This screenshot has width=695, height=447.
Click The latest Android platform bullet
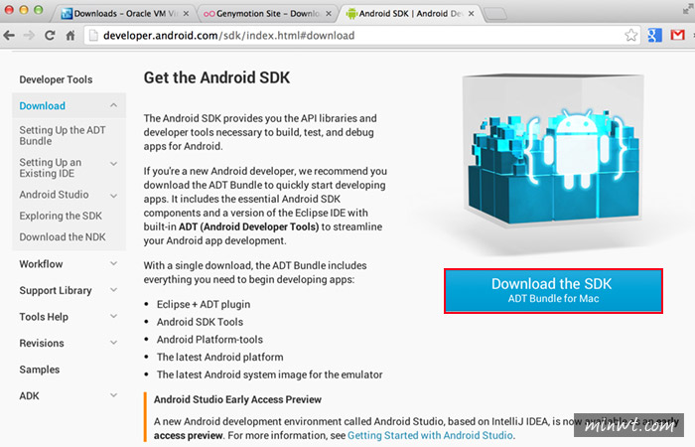tap(219, 357)
